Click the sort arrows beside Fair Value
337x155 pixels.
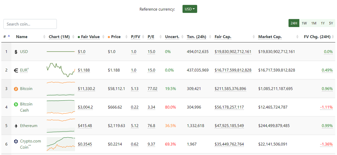click(103, 37)
